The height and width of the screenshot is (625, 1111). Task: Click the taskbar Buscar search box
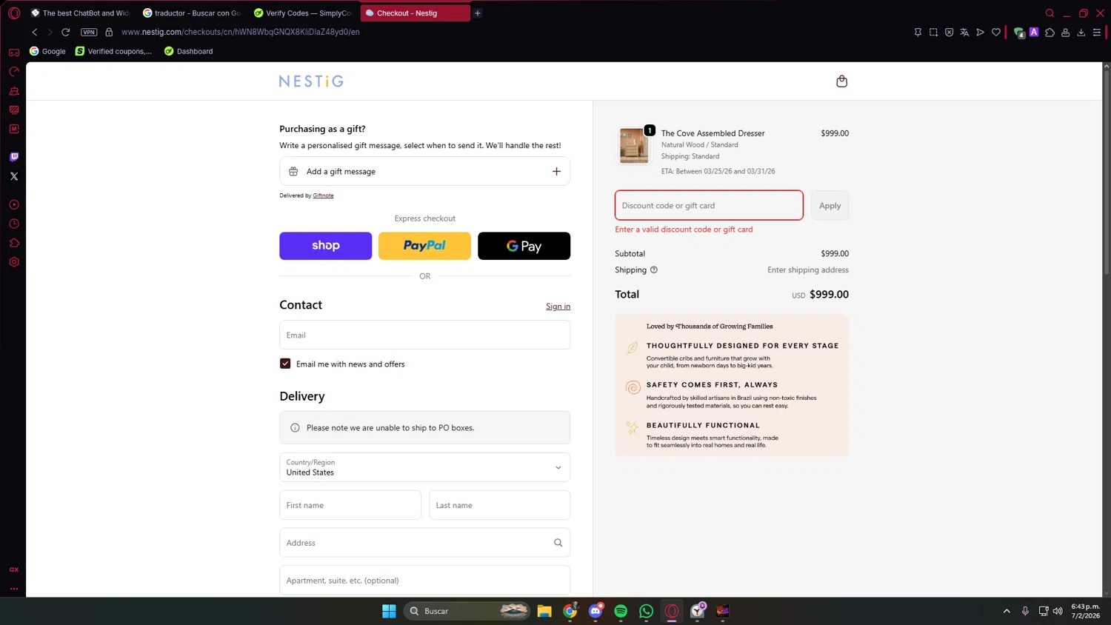coord(467,611)
